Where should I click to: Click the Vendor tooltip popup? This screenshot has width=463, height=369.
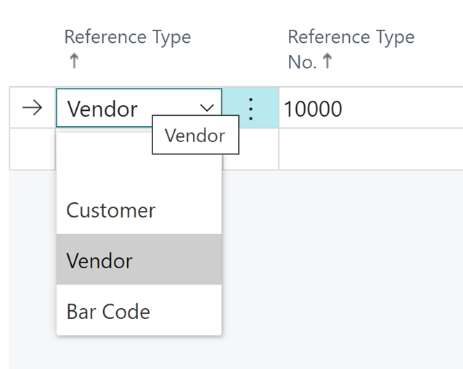[195, 135]
